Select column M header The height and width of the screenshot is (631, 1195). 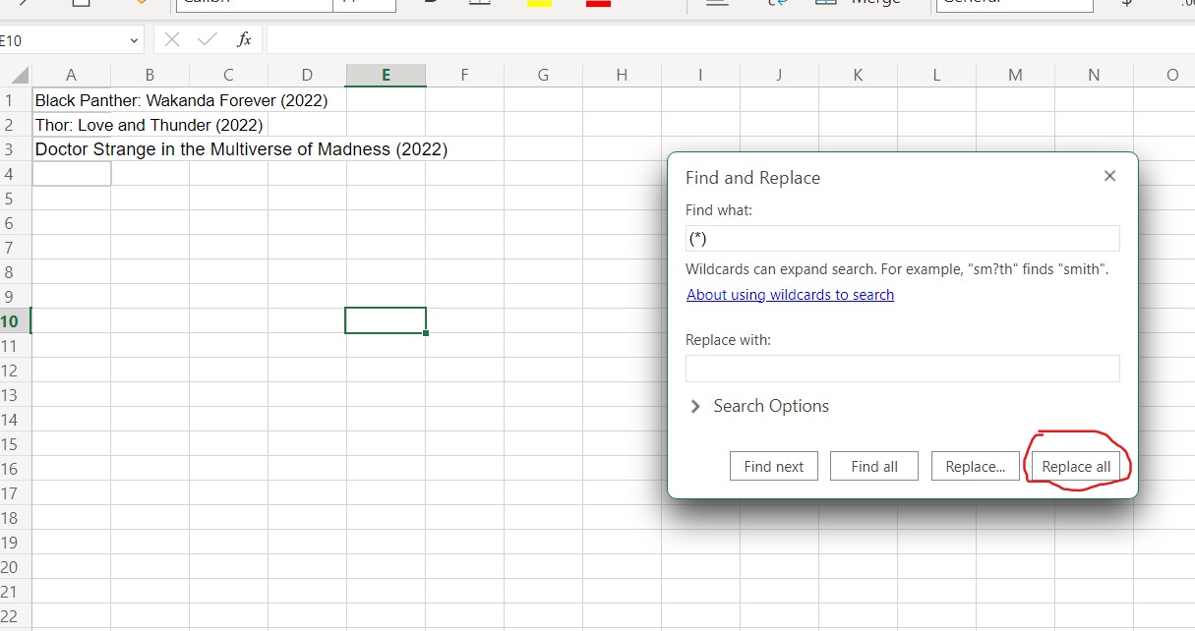tap(1015, 75)
